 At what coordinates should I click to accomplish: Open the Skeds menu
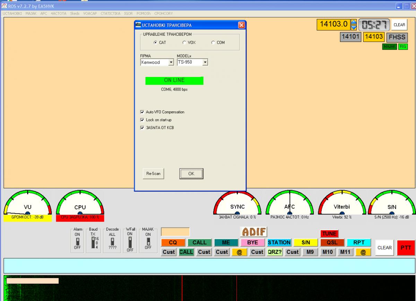pyautogui.click(x=75, y=14)
